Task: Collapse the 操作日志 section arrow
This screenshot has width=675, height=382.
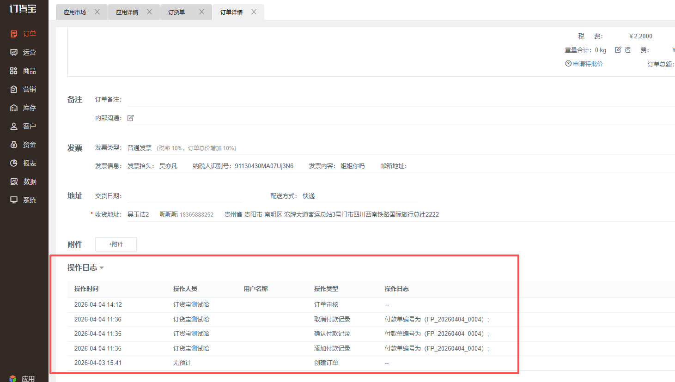Action: pos(102,268)
